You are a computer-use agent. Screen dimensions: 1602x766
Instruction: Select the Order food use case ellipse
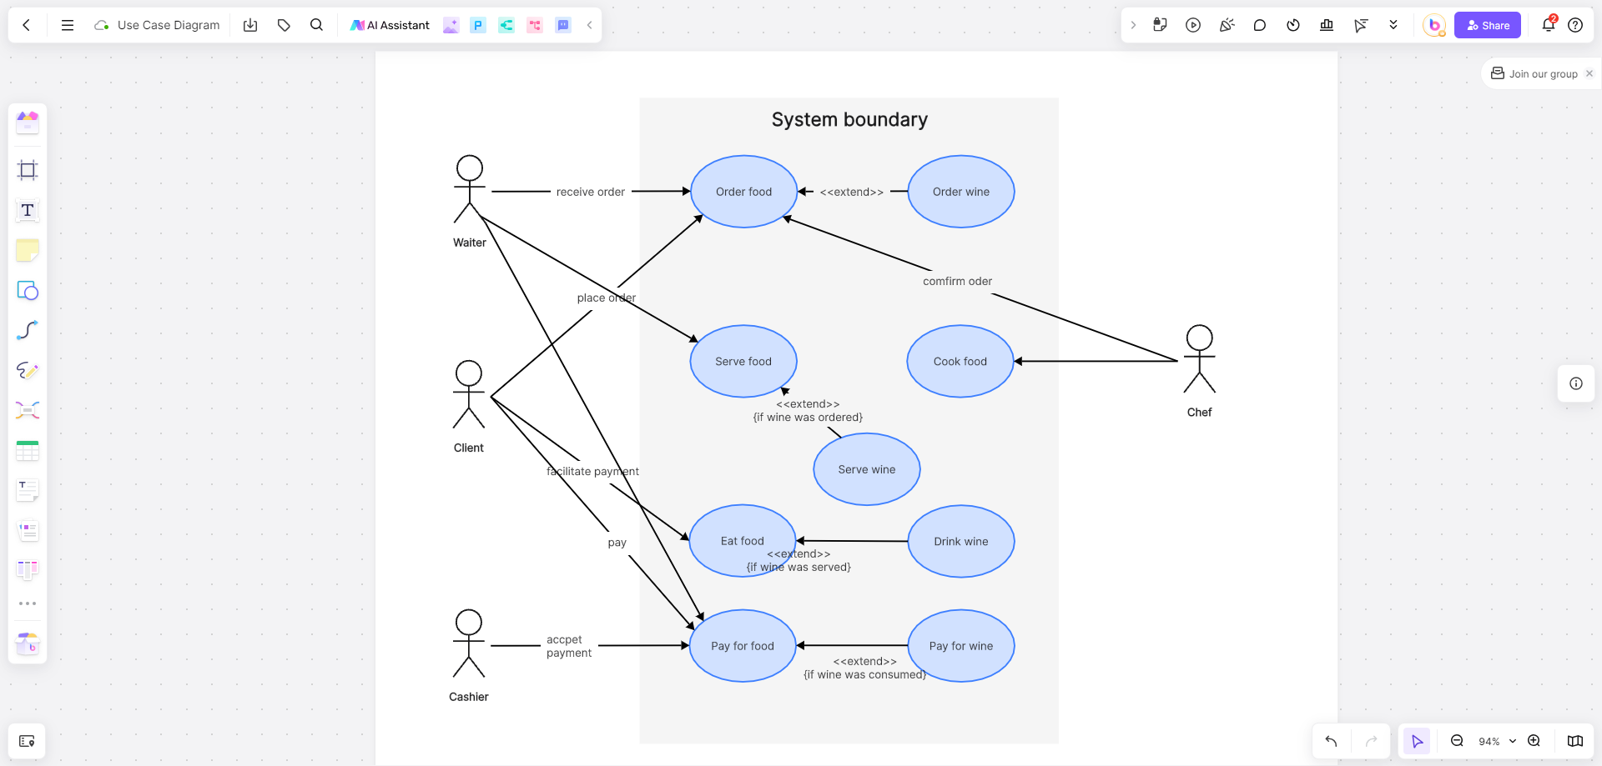(x=743, y=192)
